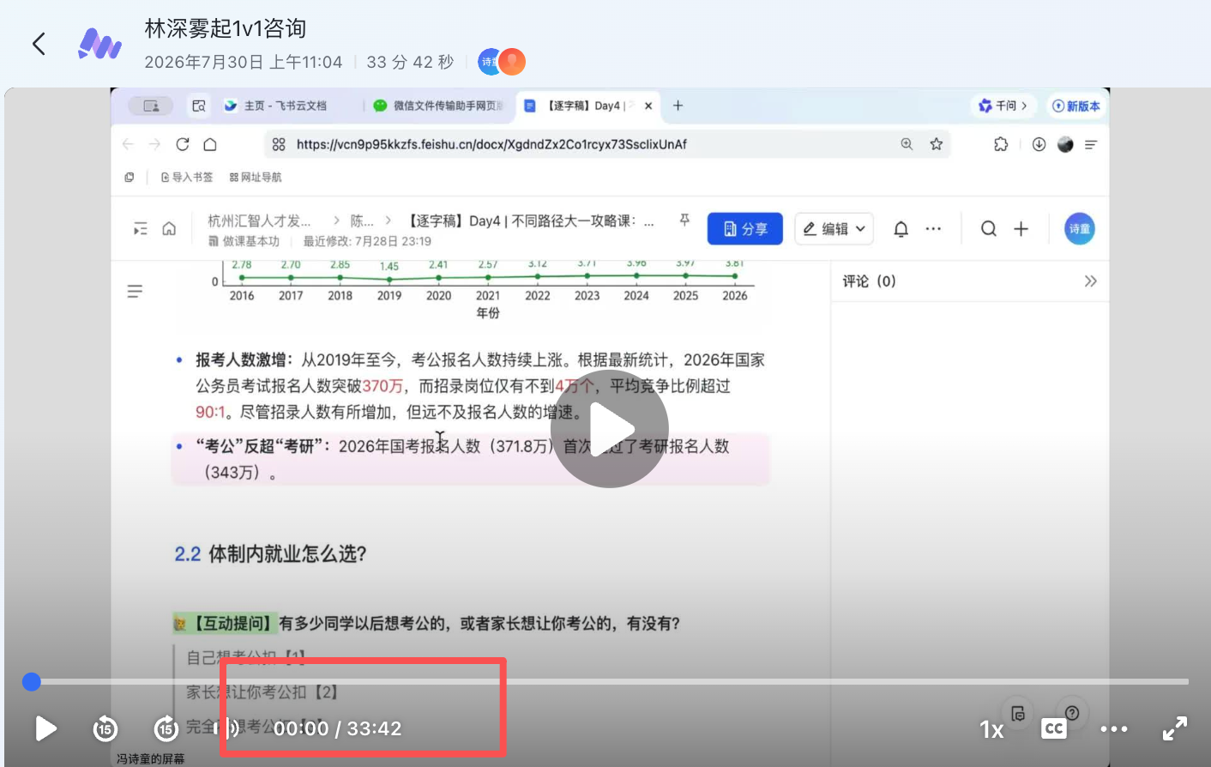
Task: Click the 新版本 update button
Action: (1076, 106)
